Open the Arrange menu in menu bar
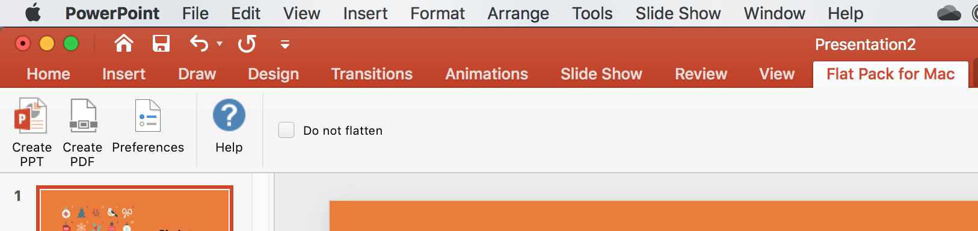 (x=518, y=13)
